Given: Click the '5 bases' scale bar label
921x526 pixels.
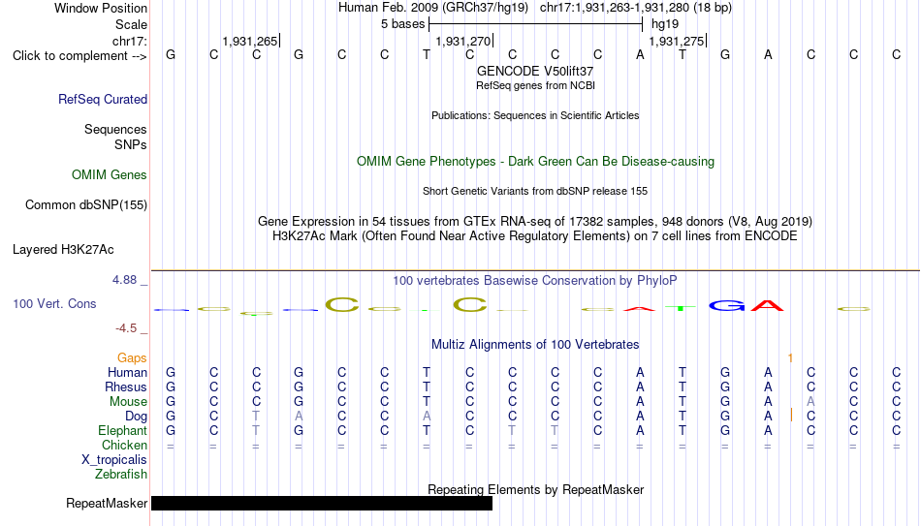Looking at the screenshot, I should 402,24.
